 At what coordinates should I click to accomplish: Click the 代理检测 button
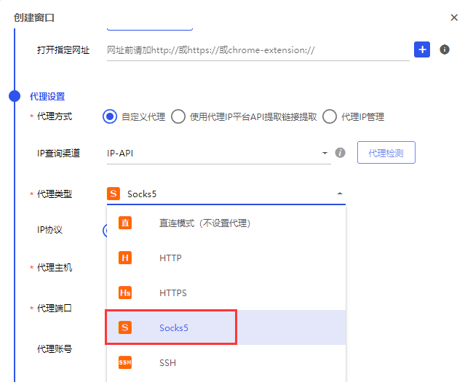[386, 153]
